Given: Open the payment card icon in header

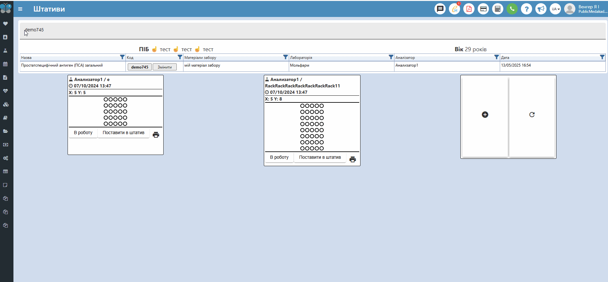Looking at the screenshot, I should (x=483, y=9).
